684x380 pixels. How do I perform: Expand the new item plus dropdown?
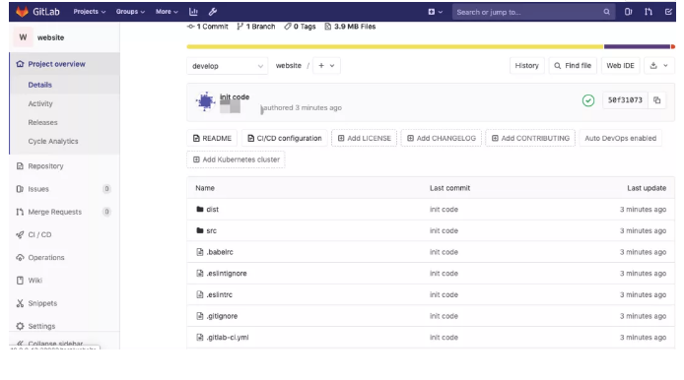click(435, 12)
